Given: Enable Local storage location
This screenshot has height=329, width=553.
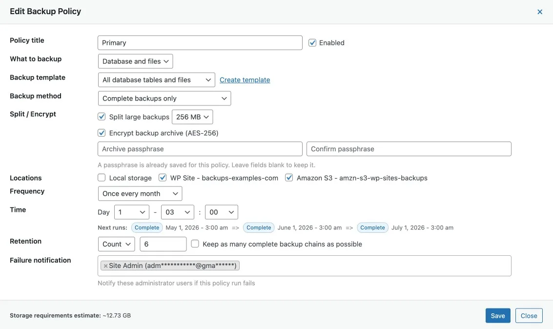Looking at the screenshot, I should tap(102, 178).
